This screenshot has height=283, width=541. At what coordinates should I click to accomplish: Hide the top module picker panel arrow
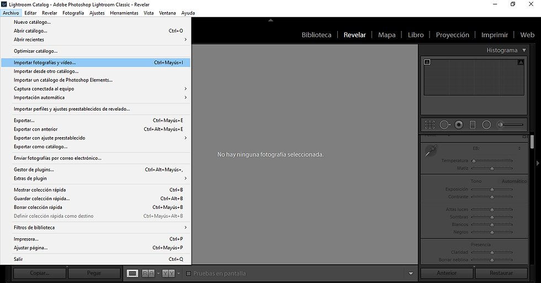point(270,20)
